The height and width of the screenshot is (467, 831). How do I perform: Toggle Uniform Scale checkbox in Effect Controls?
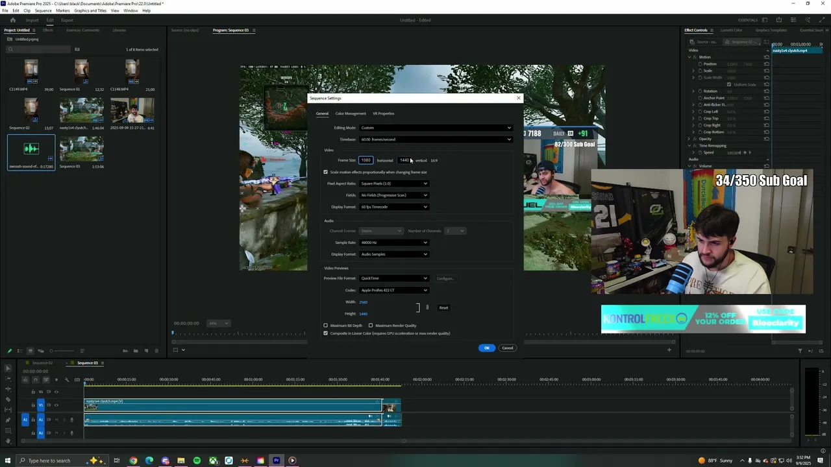729,84
